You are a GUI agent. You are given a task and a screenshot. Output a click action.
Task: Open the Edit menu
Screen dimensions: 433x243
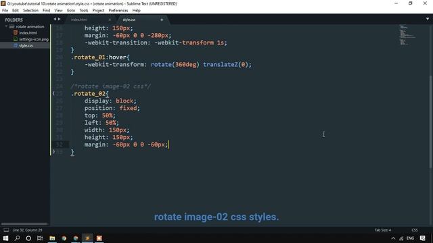coord(15,11)
